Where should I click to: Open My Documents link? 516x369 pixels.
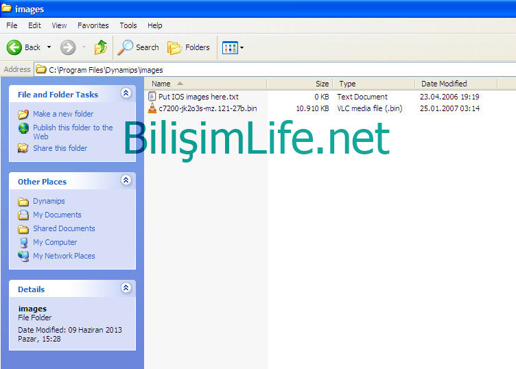(57, 215)
